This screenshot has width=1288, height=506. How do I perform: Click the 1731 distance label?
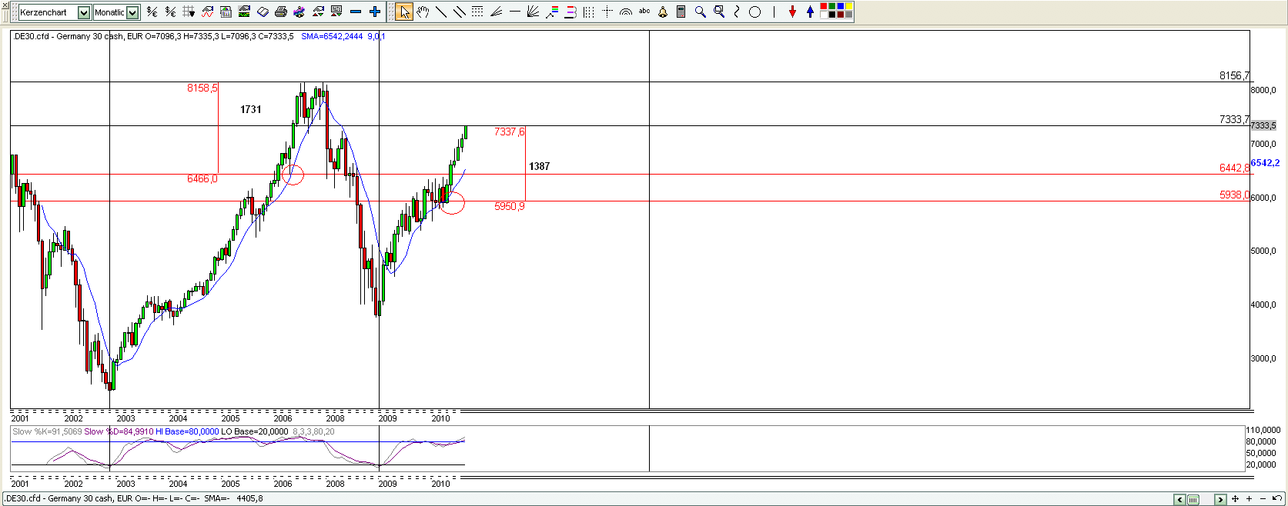pos(251,109)
